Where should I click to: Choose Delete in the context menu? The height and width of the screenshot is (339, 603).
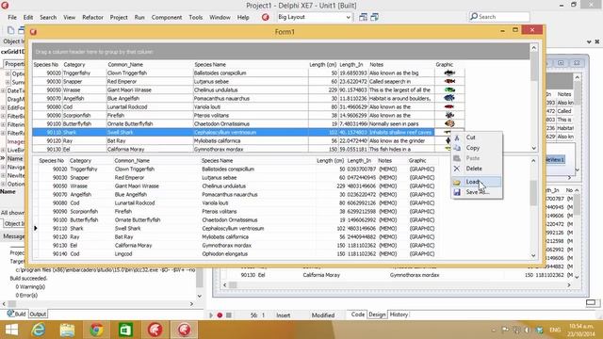click(477, 169)
